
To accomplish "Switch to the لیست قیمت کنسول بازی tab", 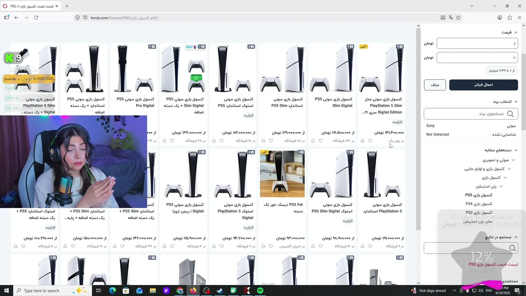I will coord(31,6).
